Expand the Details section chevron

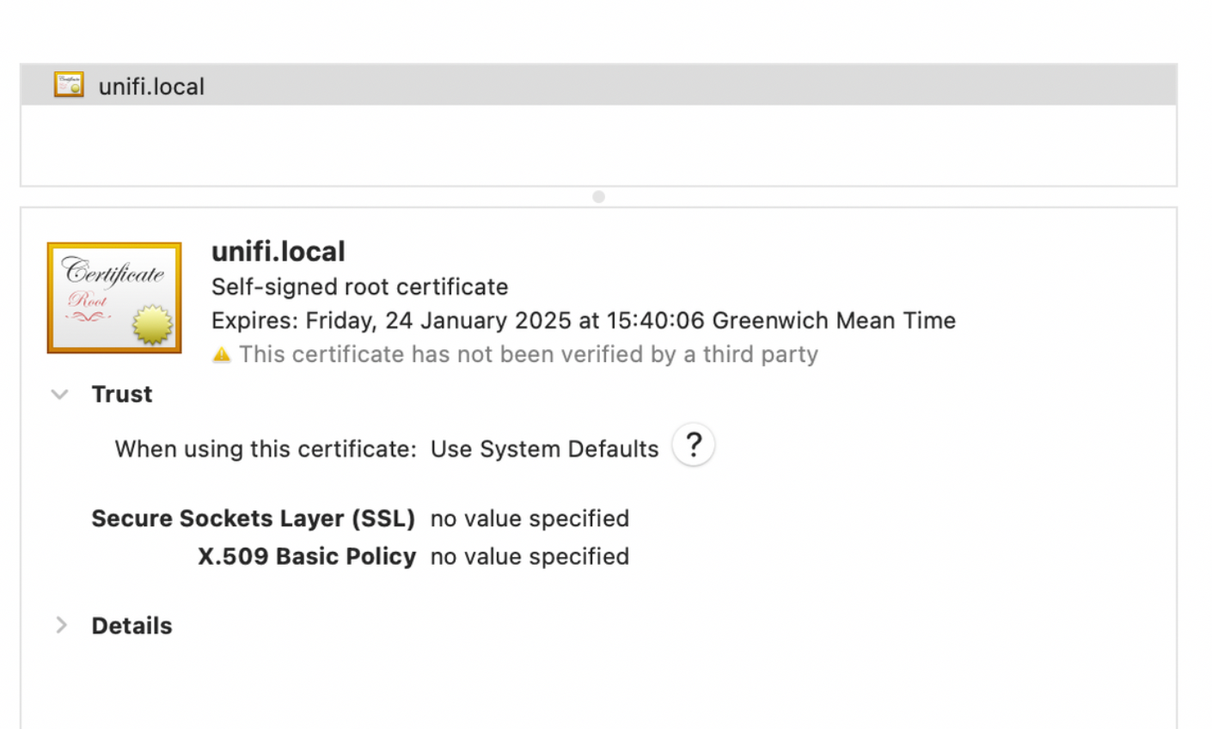click(61, 625)
